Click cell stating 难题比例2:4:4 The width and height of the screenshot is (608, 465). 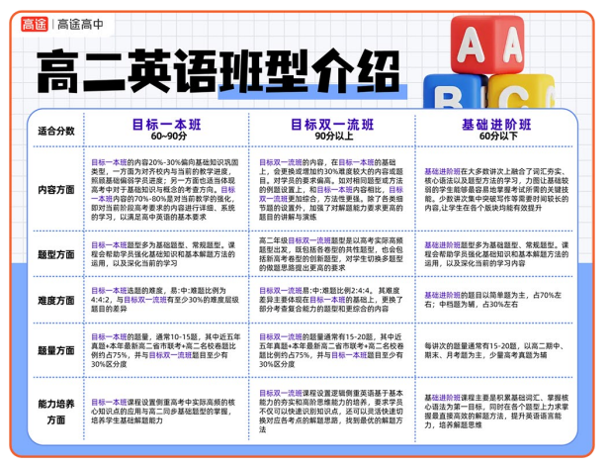pos(331,300)
